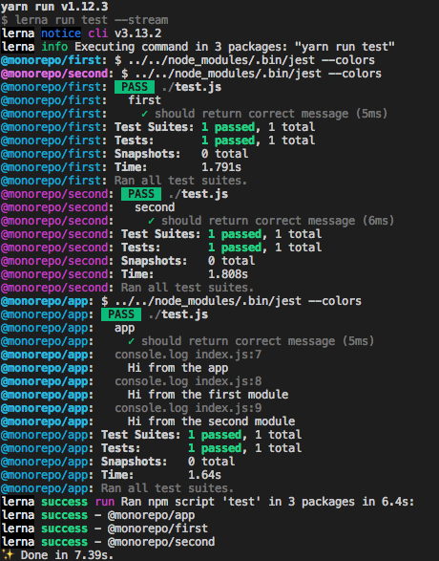Screen dimensions: 439x561
Task: Click the time value '1.791s'
Action: point(221,167)
